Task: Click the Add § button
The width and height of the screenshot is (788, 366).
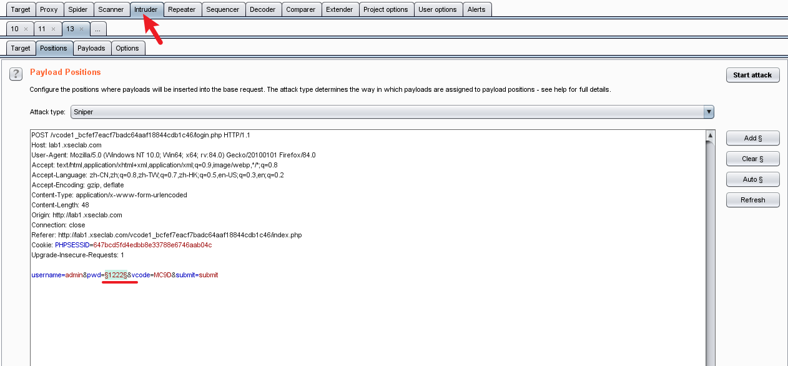Action: click(752, 138)
